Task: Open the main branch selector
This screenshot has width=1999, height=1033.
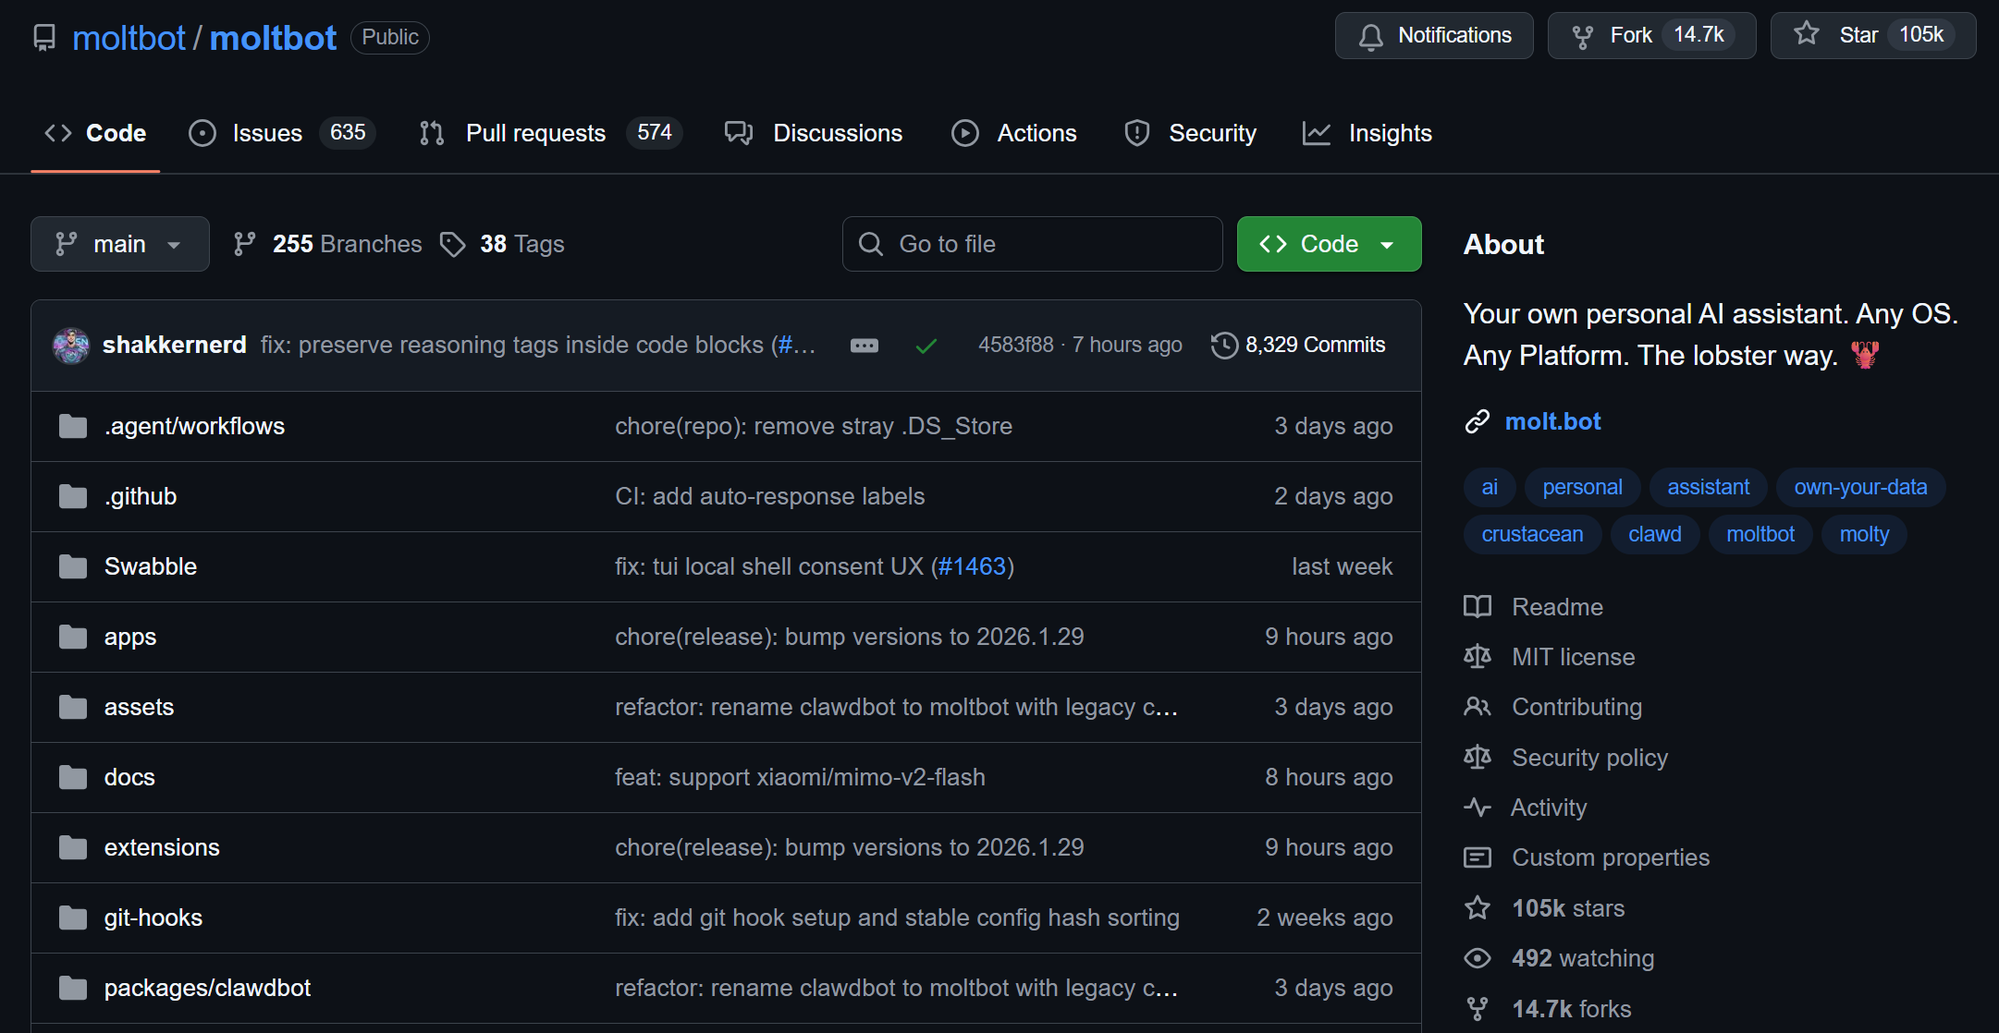Action: coord(119,244)
